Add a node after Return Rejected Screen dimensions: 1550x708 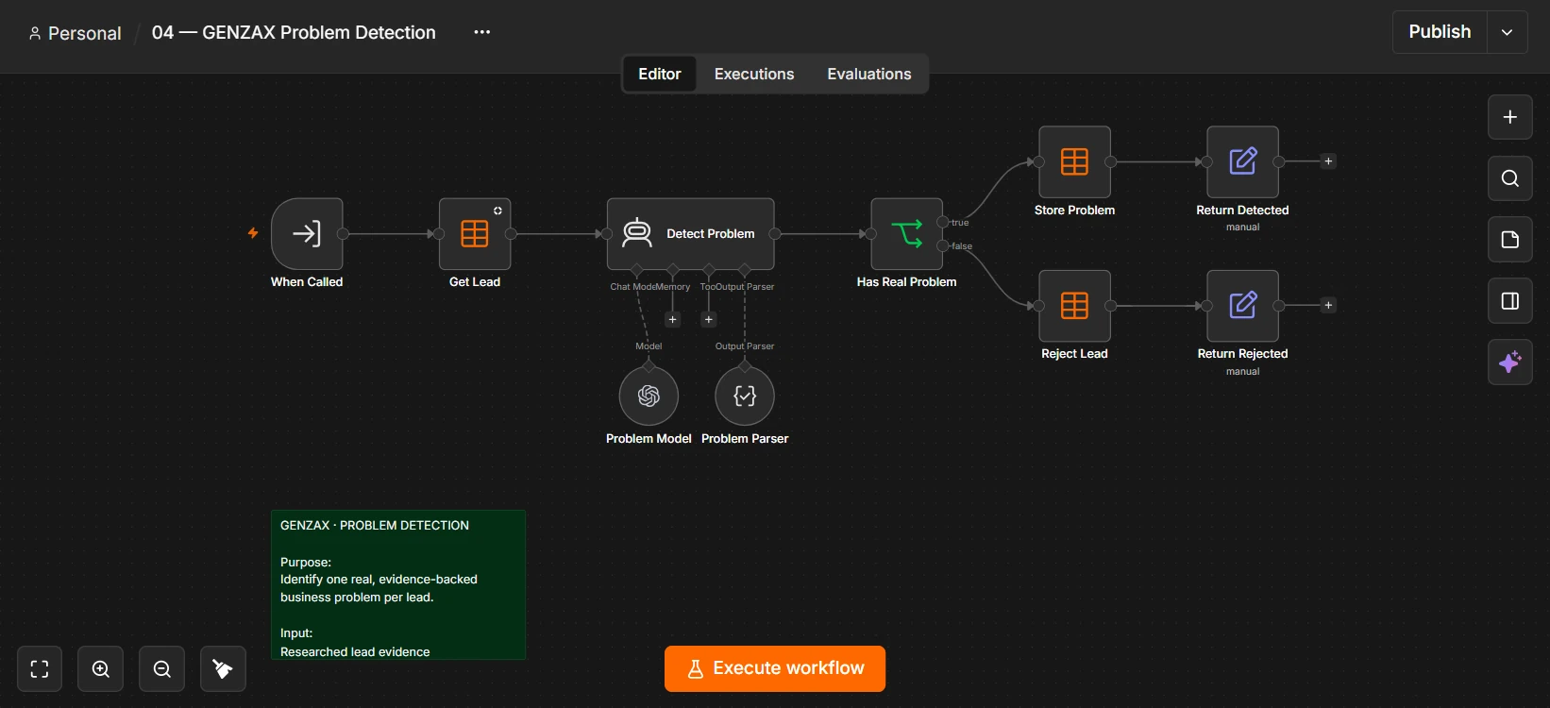(x=1328, y=305)
